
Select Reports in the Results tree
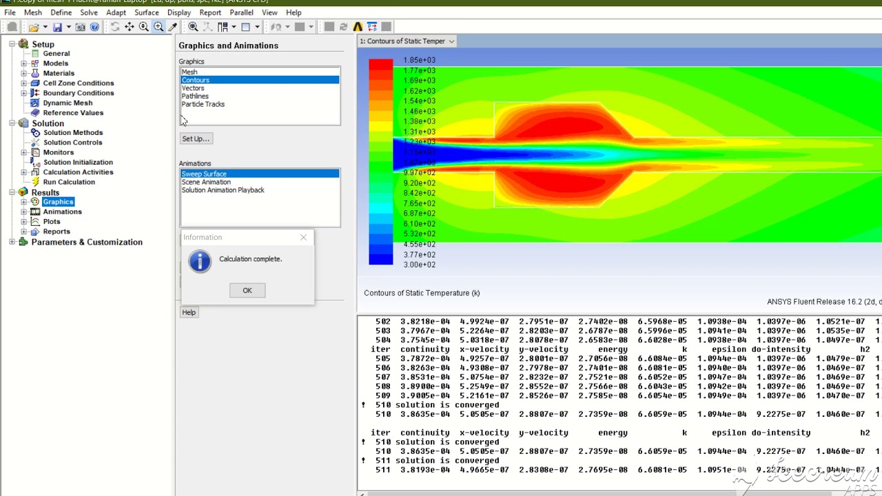coord(57,231)
